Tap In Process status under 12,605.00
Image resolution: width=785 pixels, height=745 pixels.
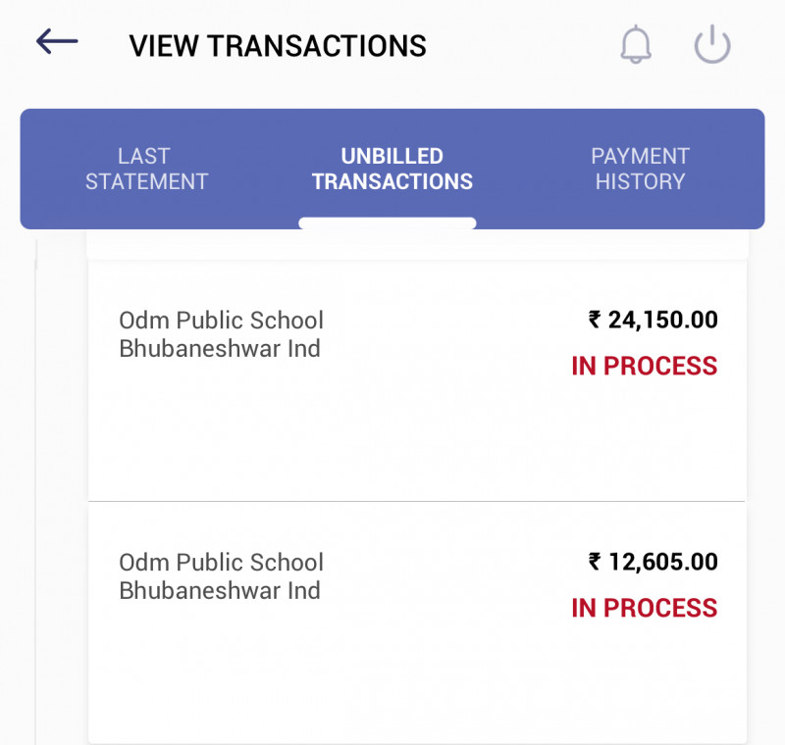point(644,608)
